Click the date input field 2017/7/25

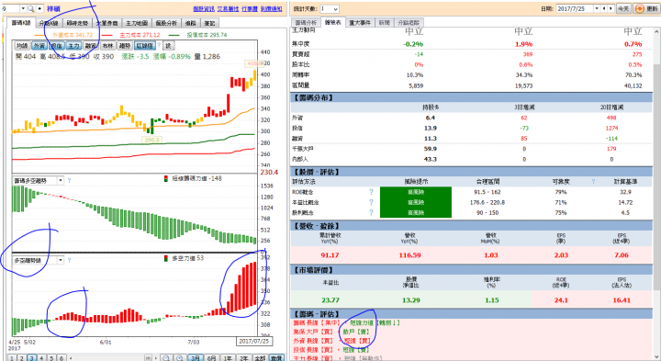tap(574, 8)
